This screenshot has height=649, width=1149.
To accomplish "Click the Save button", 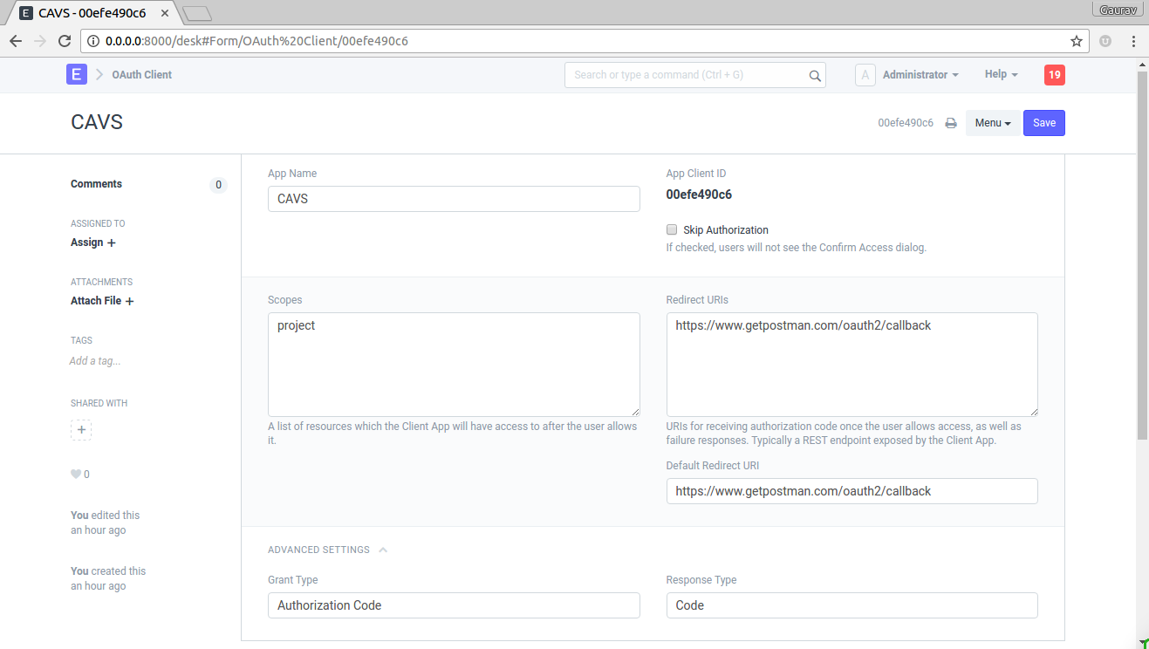I will click(x=1044, y=123).
